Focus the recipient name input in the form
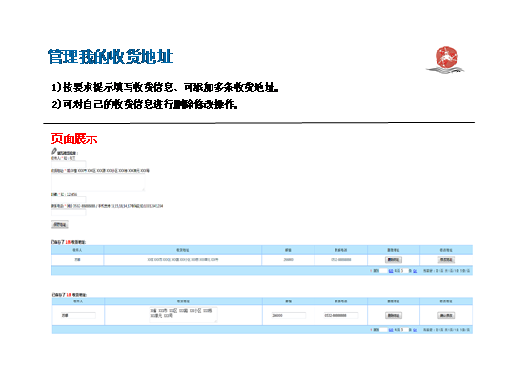The image size is (528, 372). (69, 164)
